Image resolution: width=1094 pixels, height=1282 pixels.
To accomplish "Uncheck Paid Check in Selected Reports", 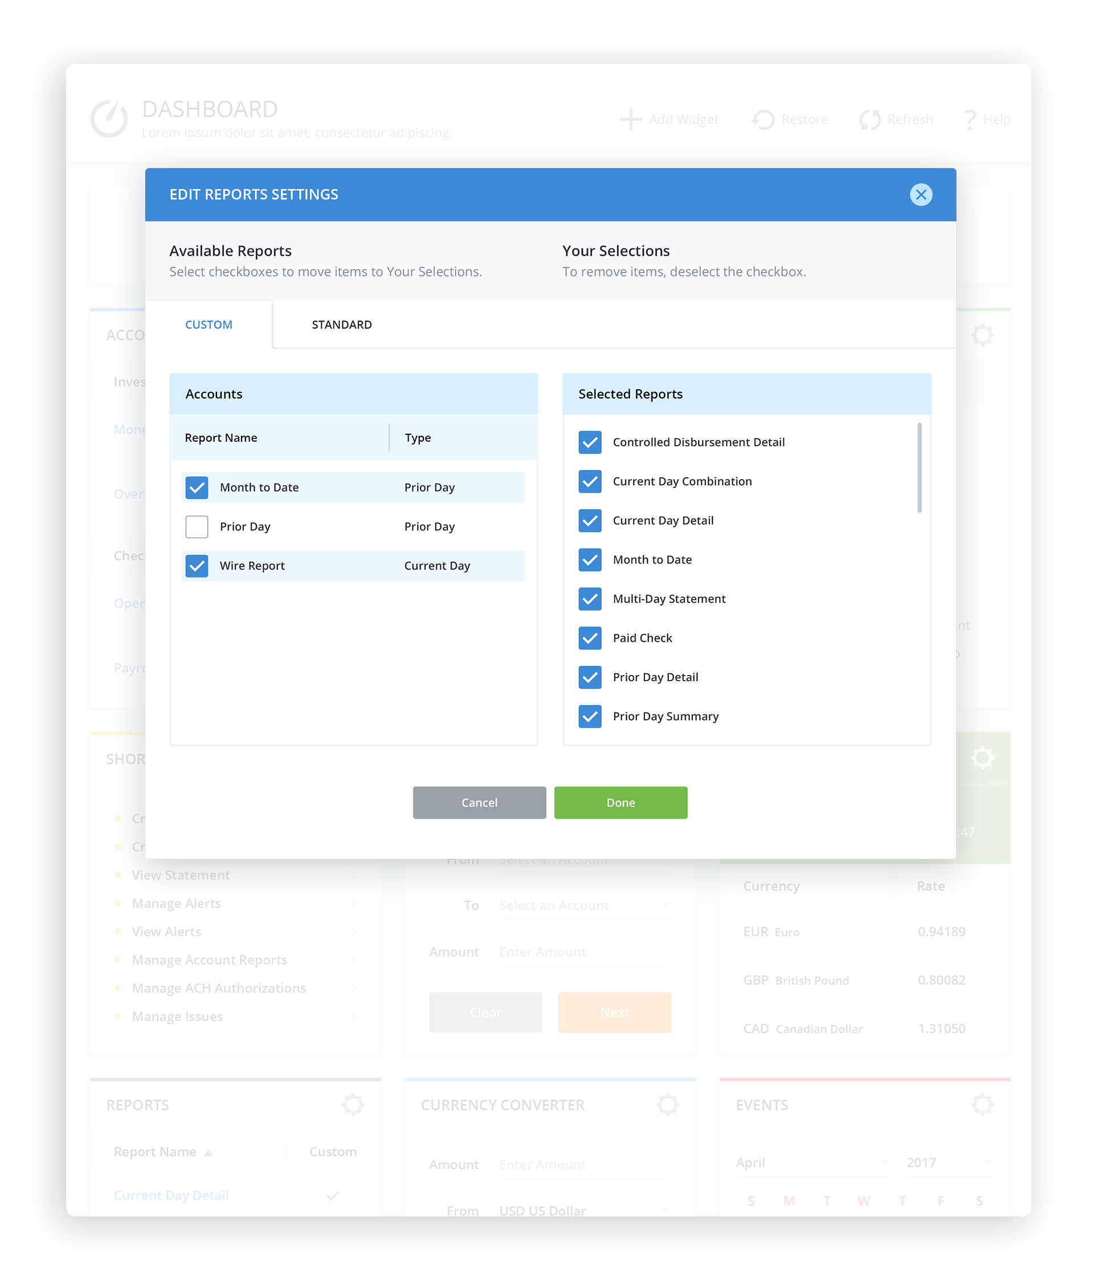I will click(x=590, y=638).
